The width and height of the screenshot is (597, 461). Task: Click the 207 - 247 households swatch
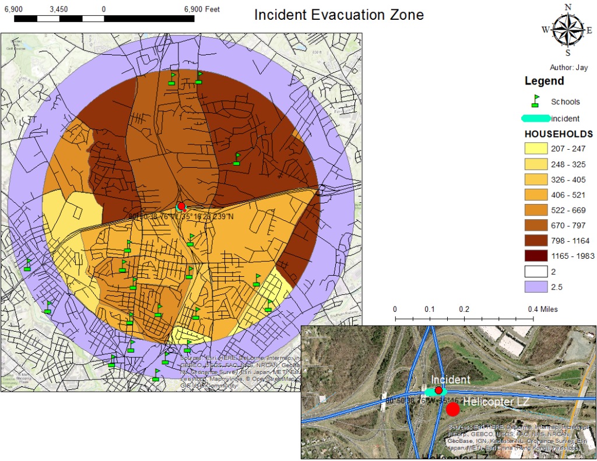[x=536, y=149]
